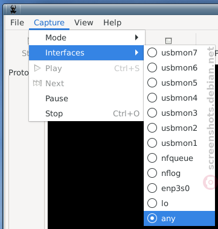Click the Next skip-forward icon in menu
The height and width of the screenshot is (229, 218).
tap(37, 83)
